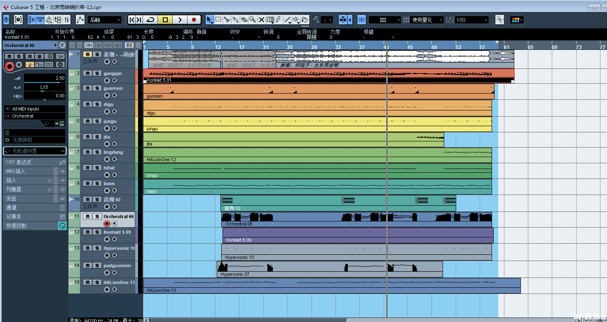The width and height of the screenshot is (607, 322).
Task: Open the 使用量化 grid type dropdown
Action: (427, 19)
